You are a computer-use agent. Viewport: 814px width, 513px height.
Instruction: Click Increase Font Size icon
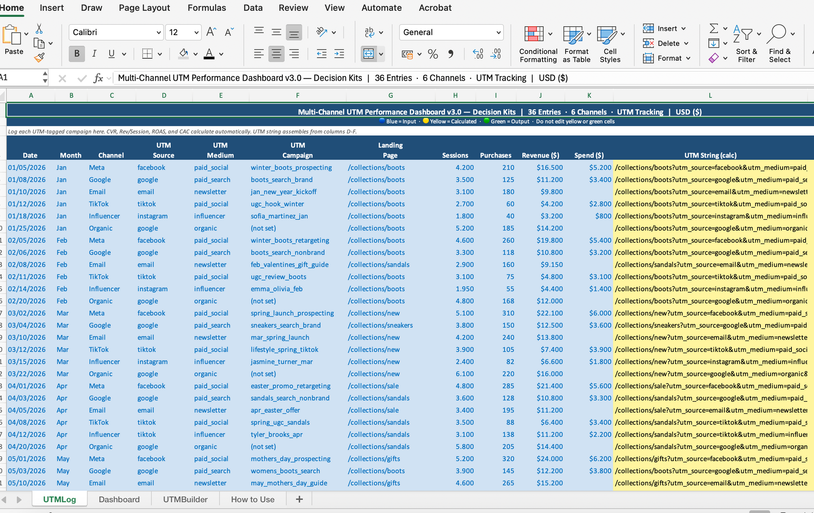[211, 32]
